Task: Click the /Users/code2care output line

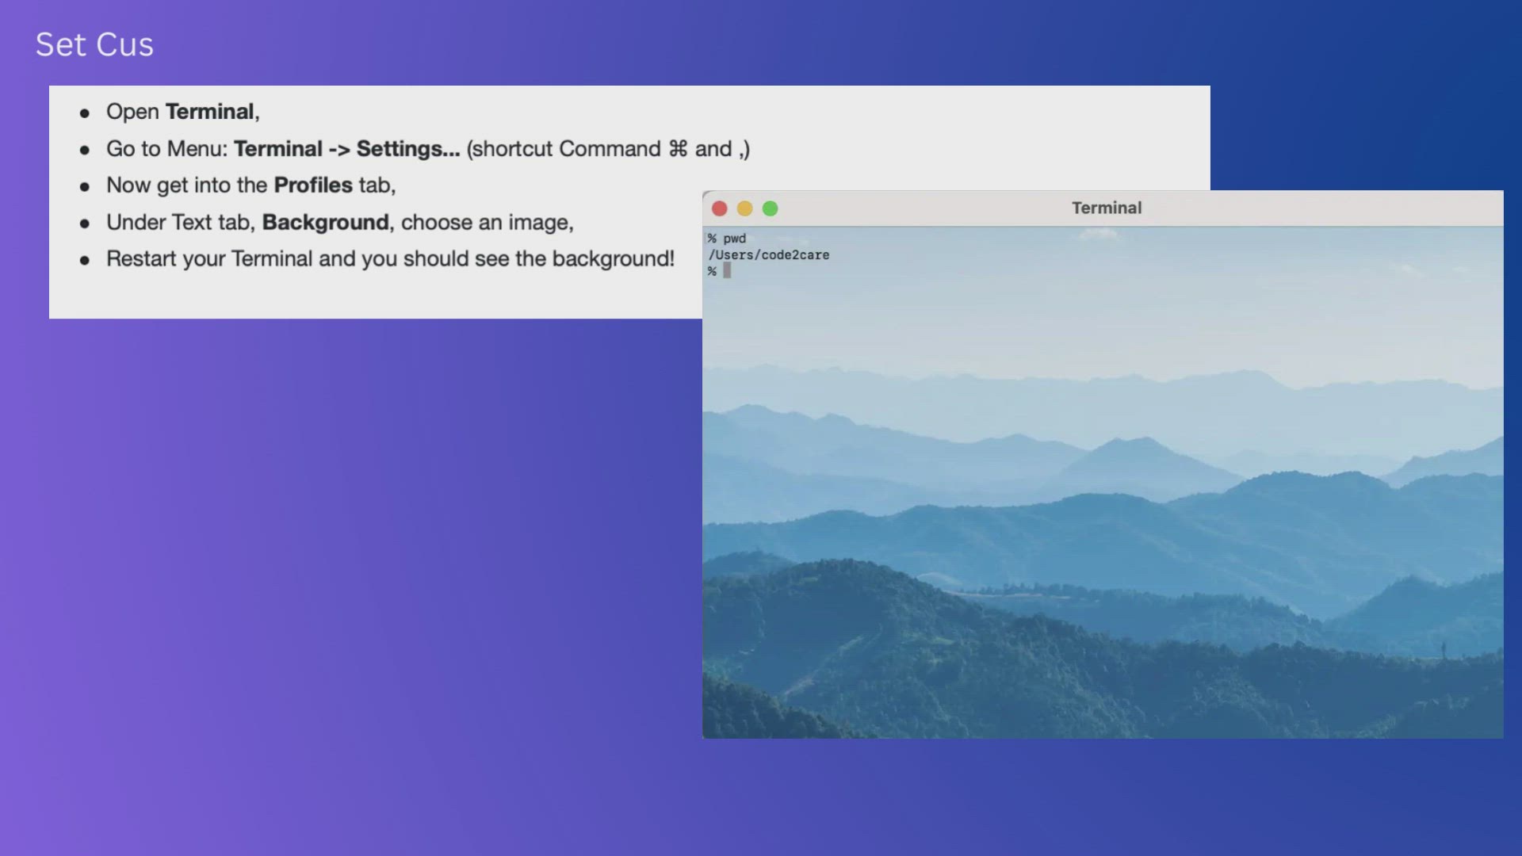Action: [769, 255]
